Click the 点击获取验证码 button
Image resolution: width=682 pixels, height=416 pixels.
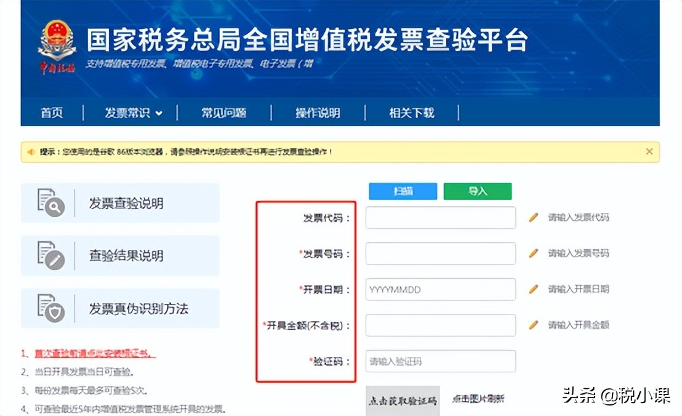point(403,400)
